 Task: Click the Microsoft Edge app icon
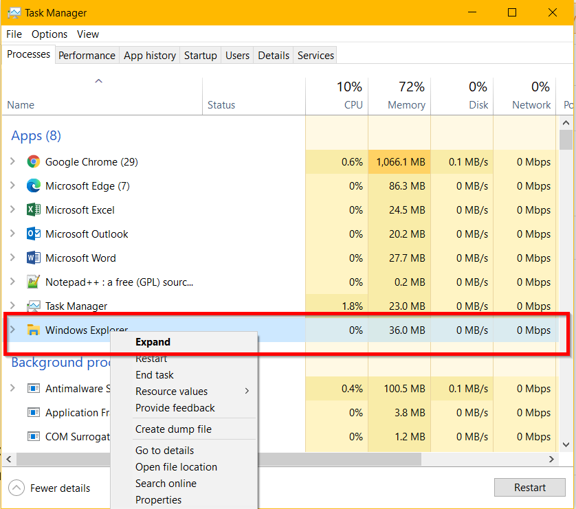pos(34,185)
